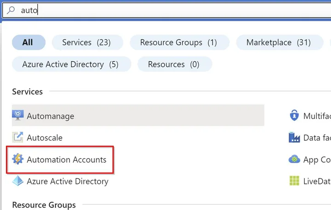Viewport: 331px width, 210px height.
Task: Click the Services section heading
Action: [28, 91]
